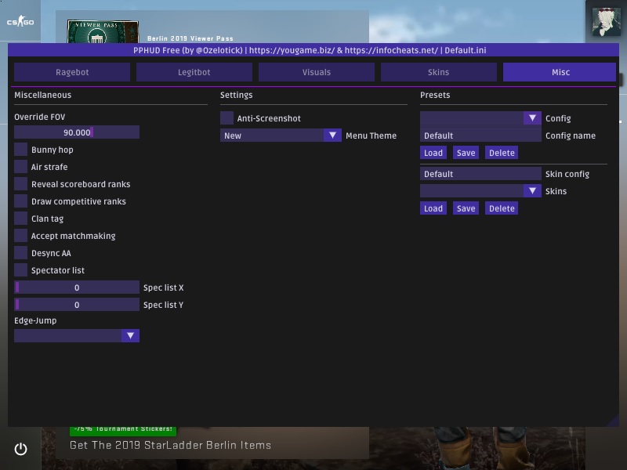Adjust the Spec list X slider
This screenshot has width=627, height=470.
77,287
